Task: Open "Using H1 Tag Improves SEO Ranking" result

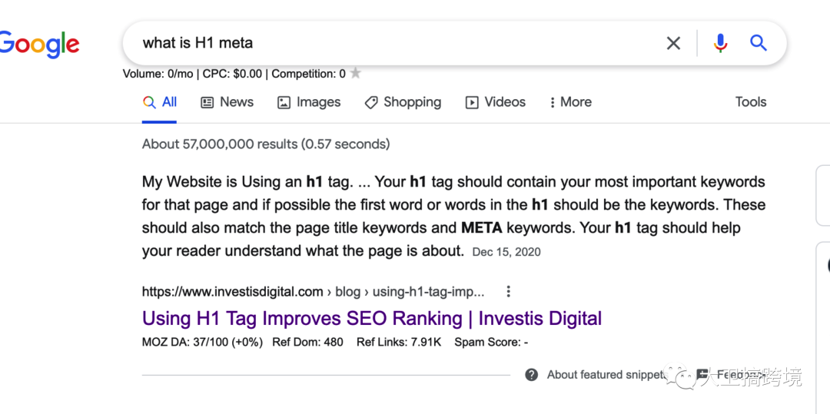Action: tap(372, 319)
